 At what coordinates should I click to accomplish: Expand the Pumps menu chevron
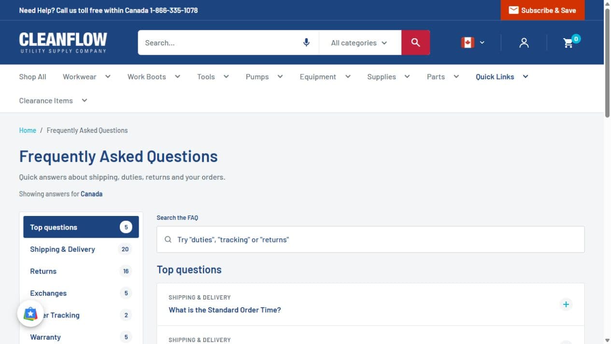280,76
